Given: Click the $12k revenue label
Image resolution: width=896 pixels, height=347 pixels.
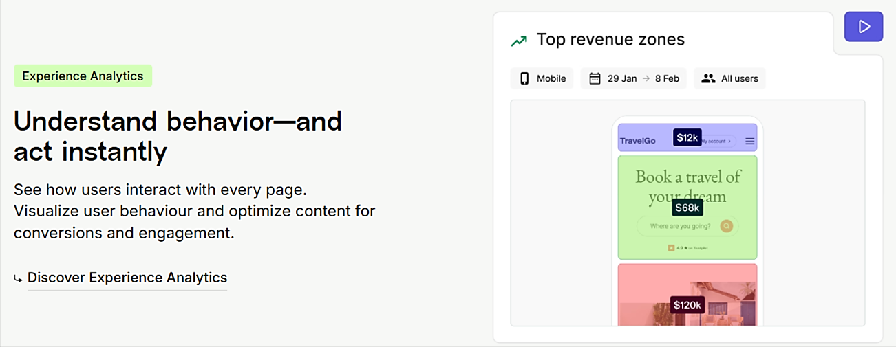Looking at the screenshot, I should click(x=687, y=138).
